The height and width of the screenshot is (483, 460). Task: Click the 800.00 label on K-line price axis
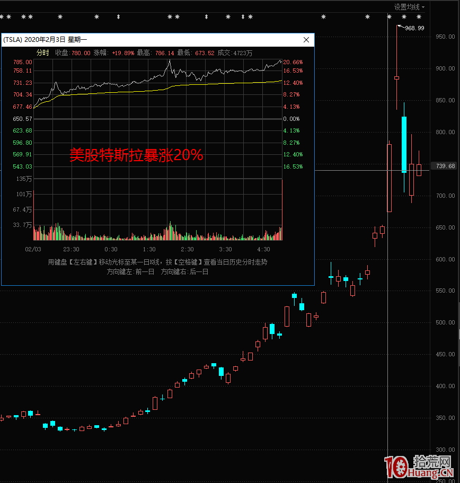click(445, 132)
